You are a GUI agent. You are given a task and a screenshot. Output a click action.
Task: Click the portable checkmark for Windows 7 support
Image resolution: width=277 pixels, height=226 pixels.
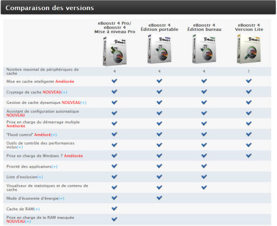[159, 155]
